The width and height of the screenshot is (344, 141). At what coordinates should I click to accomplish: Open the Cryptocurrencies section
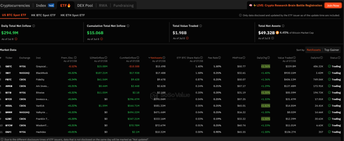click(x=15, y=5)
